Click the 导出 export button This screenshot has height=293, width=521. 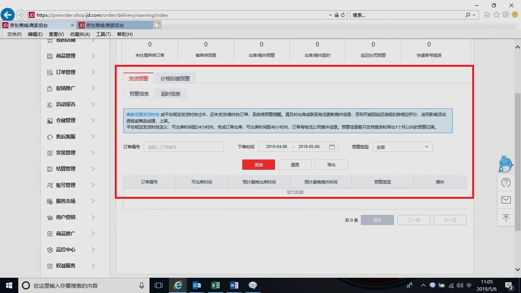click(x=331, y=165)
